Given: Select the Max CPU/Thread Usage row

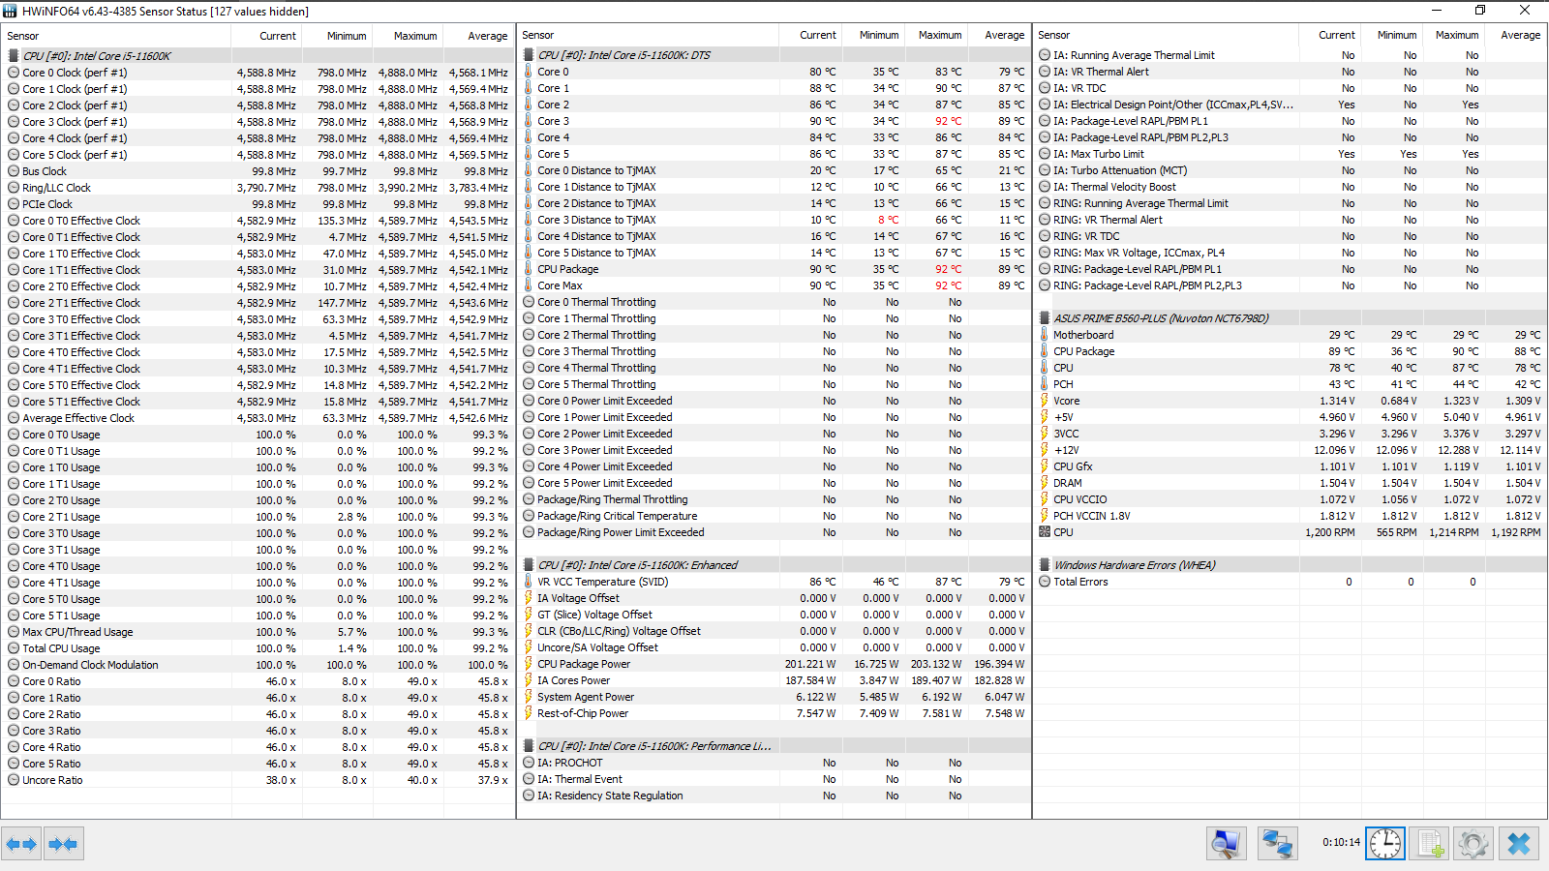Looking at the screenshot, I should (258, 632).
